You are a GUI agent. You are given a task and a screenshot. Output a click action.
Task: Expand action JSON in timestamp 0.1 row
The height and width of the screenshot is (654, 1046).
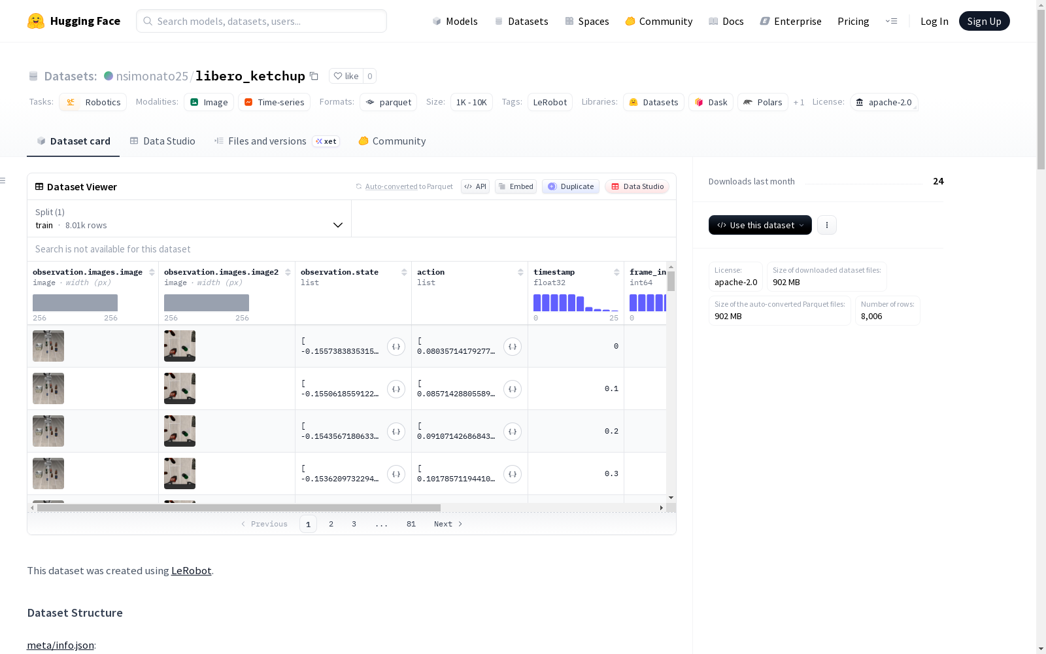pos(513,389)
